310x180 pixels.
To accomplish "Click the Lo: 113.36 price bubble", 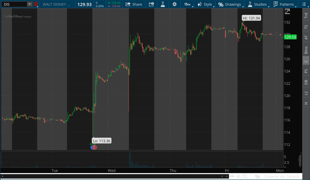I will 102,141.
